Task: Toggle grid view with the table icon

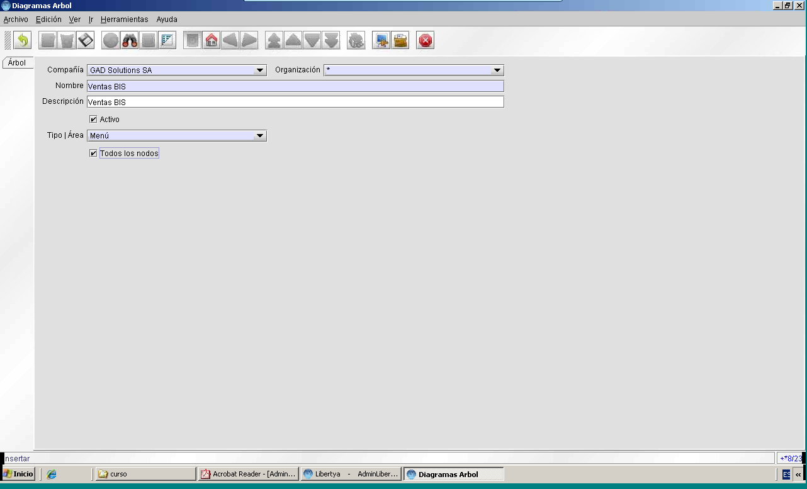Action: 167,41
